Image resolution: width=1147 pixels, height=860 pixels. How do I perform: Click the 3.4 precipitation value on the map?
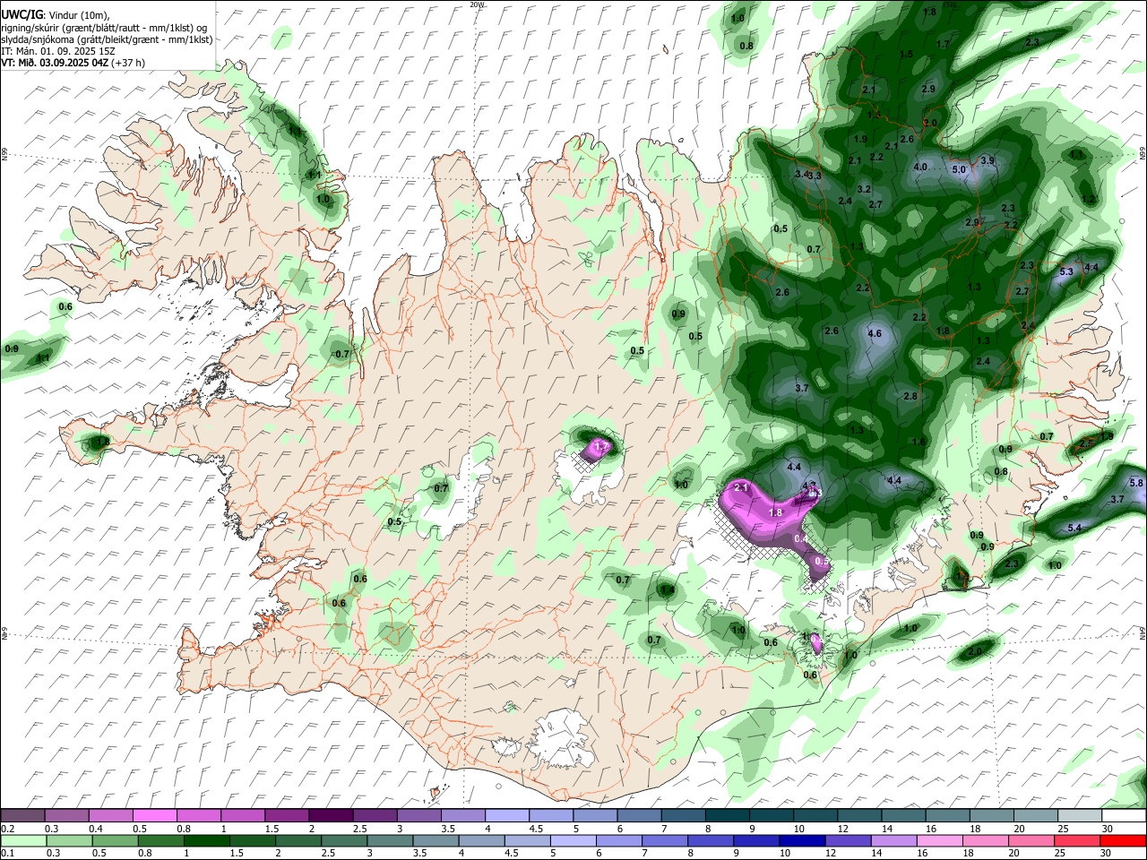[x=801, y=175]
